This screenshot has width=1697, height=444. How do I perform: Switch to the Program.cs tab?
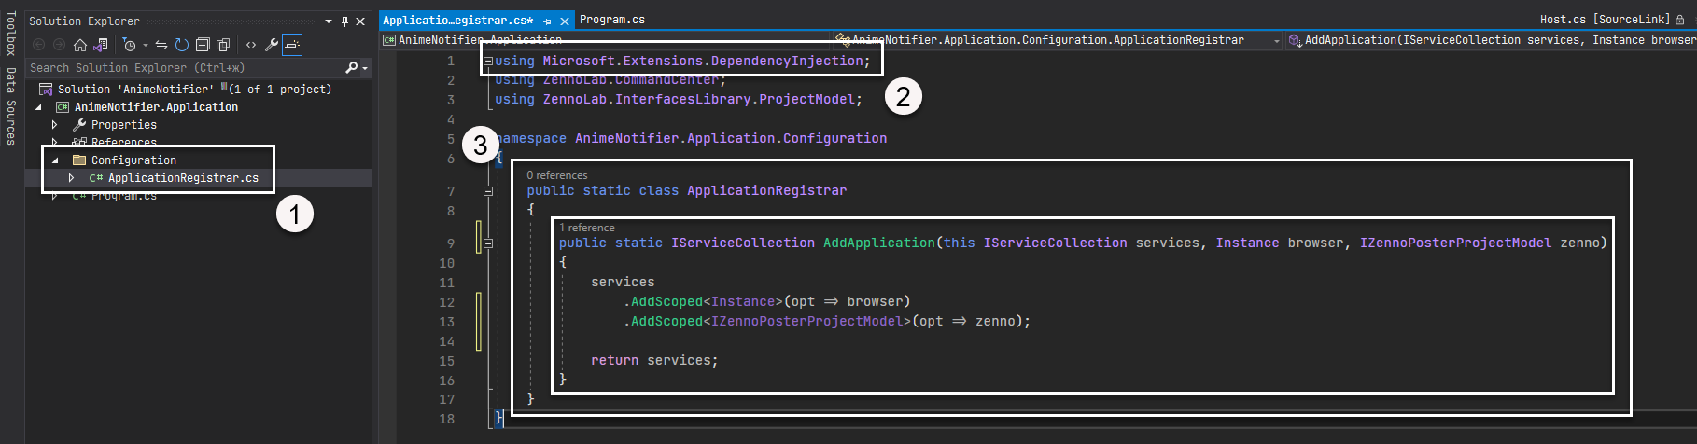pyautogui.click(x=612, y=20)
